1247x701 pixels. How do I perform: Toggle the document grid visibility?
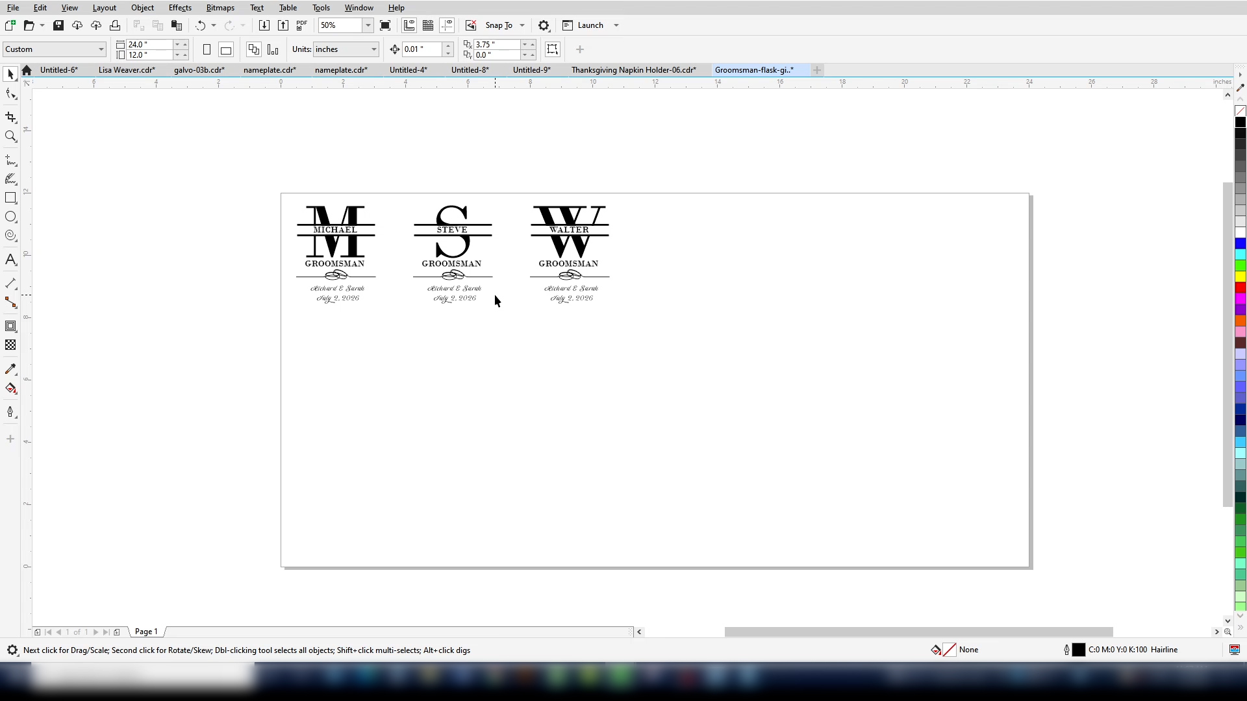pos(428,25)
